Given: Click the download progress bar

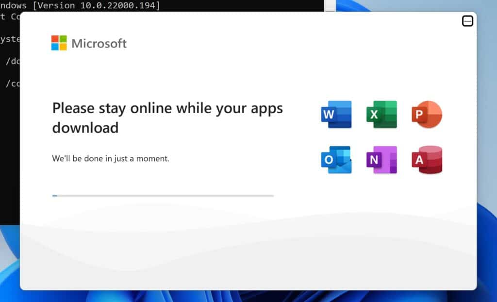Looking at the screenshot, I should click(x=163, y=196).
